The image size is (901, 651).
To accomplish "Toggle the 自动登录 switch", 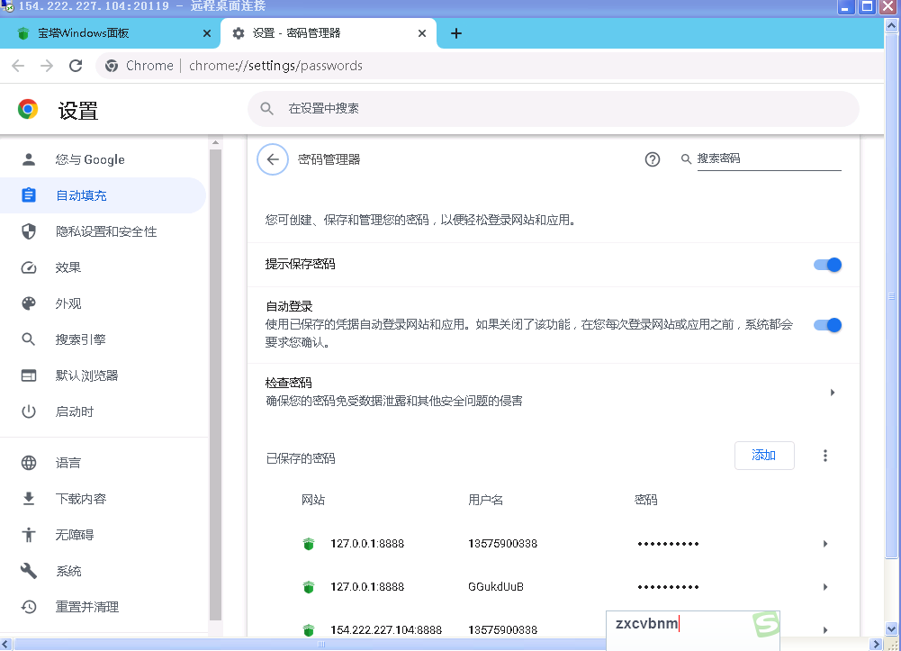I will point(827,325).
